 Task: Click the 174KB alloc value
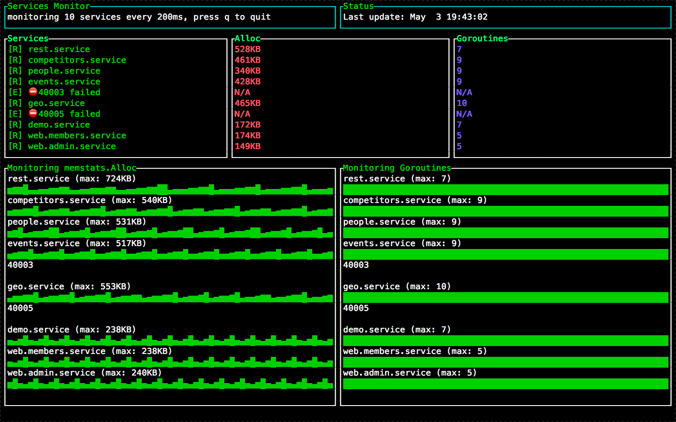coord(247,136)
